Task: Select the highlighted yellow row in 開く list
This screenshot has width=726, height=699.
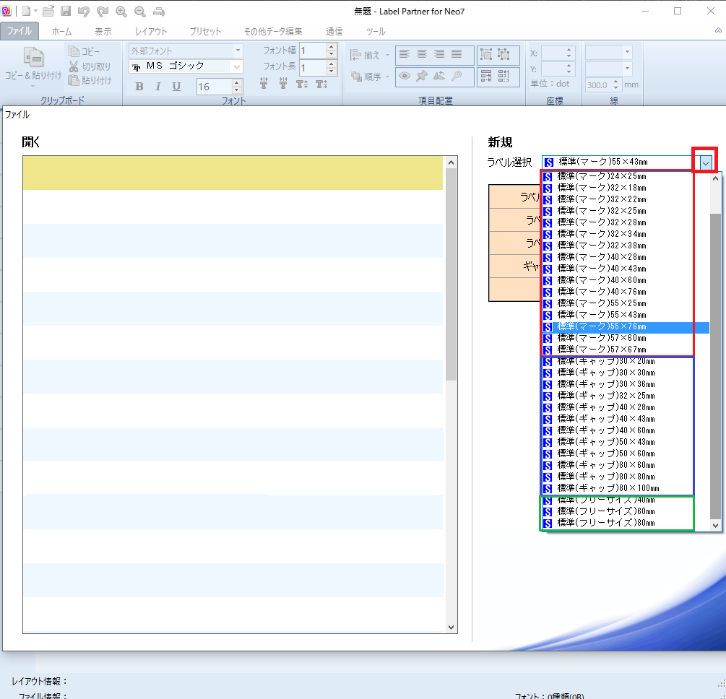Action: (233, 173)
